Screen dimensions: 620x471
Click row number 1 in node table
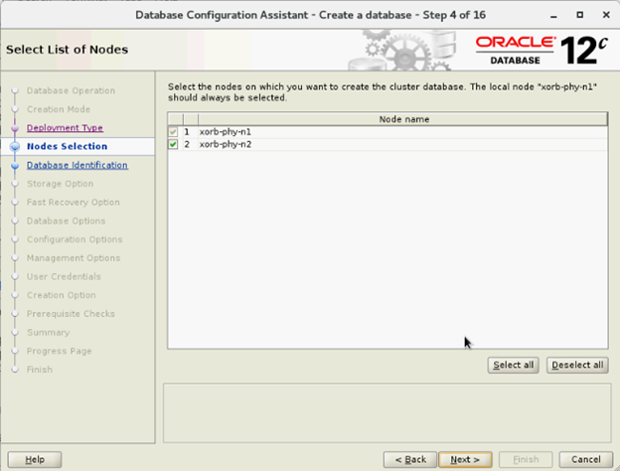click(187, 132)
